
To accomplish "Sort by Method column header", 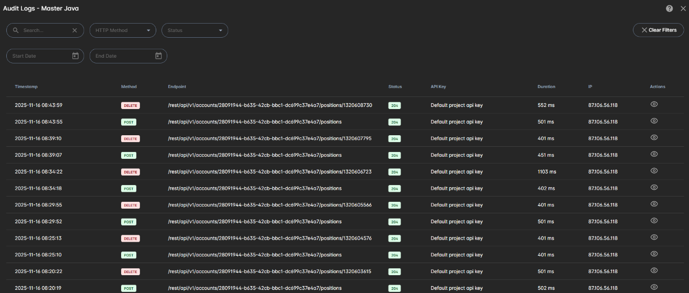I will [129, 86].
